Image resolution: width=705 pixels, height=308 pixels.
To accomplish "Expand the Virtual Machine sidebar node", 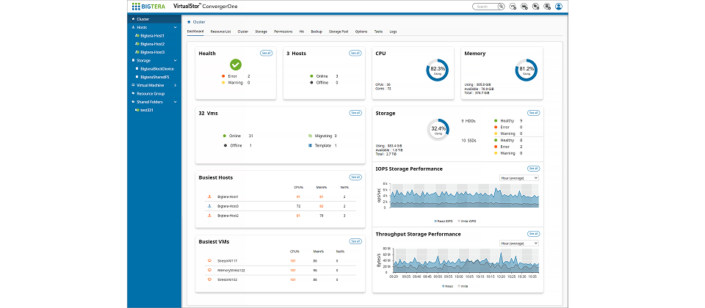I will pyautogui.click(x=175, y=85).
